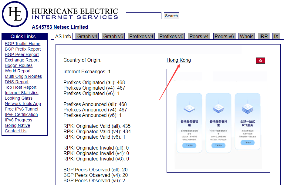Image resolution: width=284 pixels, height=185 pixels.
Task: View the Internet Statistics link
Action: click(x=22, y=93)
